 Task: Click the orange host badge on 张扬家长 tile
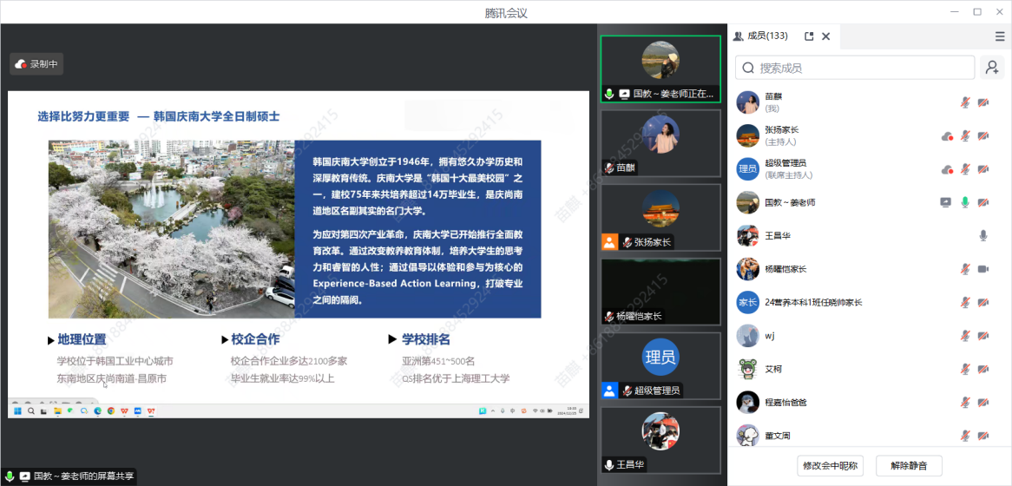tap(610, 242)
